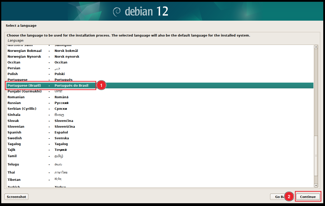Select the Swedish language row
Screen dimensions: 325x206
pyautogui.click(x=160, y=138)
